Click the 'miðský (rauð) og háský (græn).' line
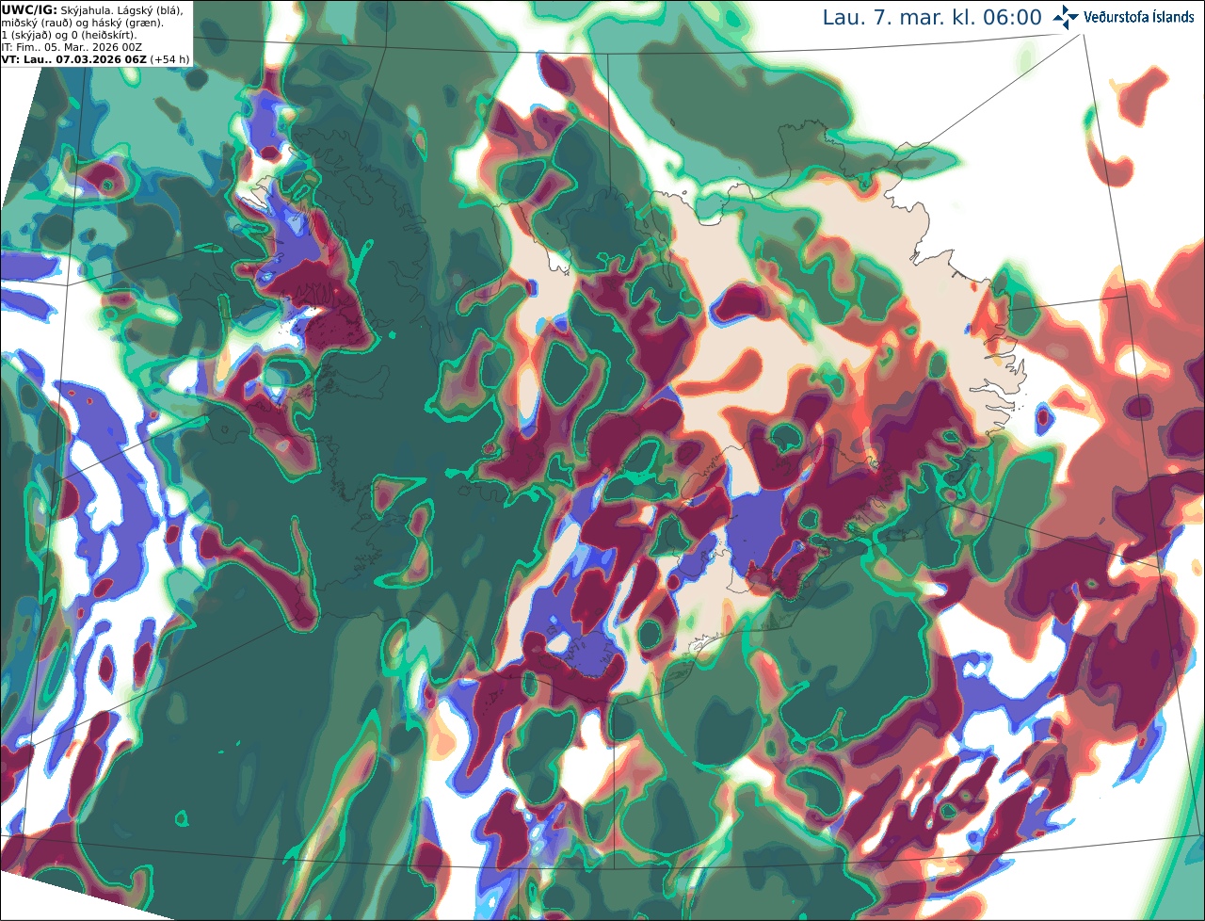 82,23
